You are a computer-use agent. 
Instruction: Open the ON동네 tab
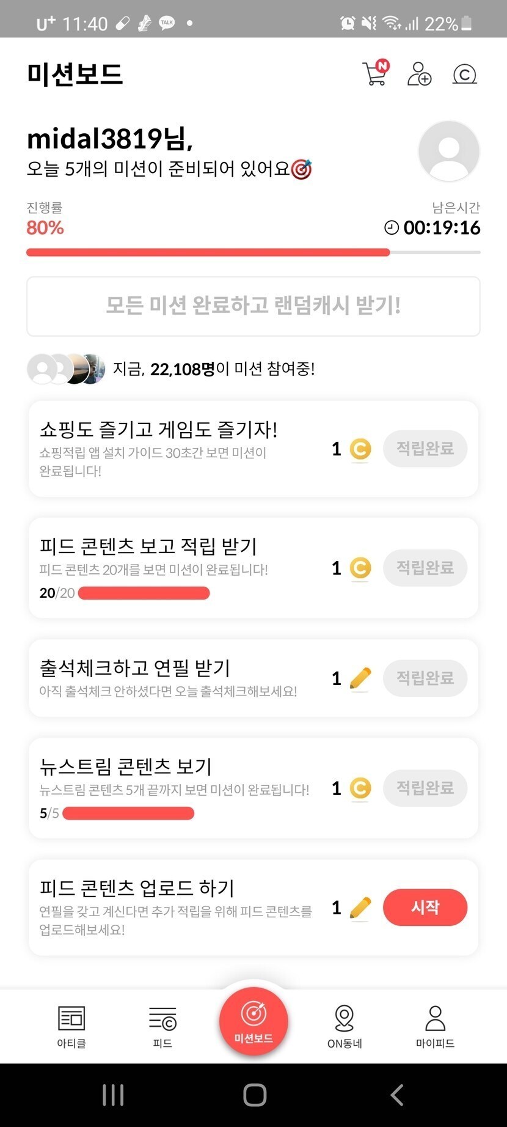[345, 1026]
